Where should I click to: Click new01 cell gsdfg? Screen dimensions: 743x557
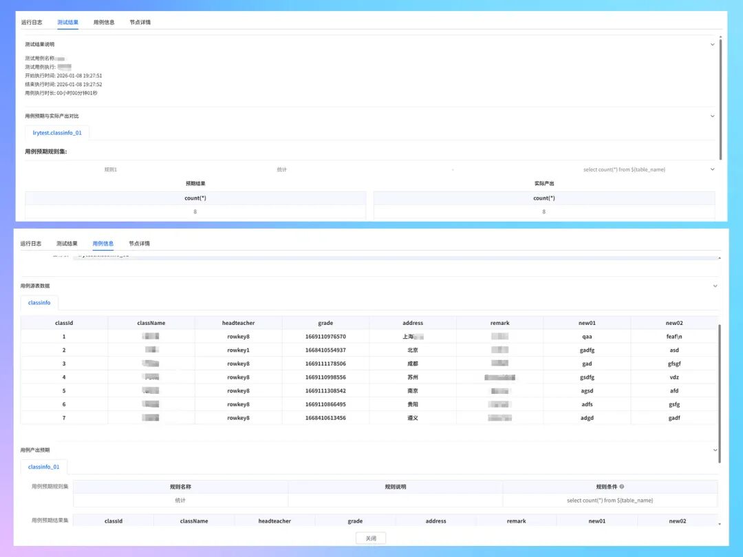(x=587, y=377)
